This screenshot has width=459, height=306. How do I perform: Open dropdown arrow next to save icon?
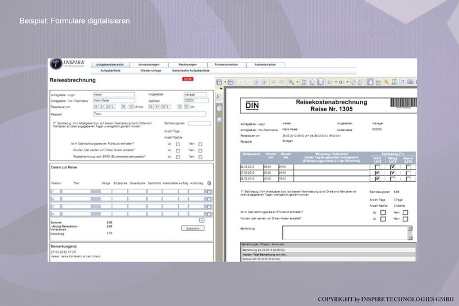coord(225,83)
